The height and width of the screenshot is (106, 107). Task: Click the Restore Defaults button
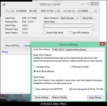click(x=59, y=97)
